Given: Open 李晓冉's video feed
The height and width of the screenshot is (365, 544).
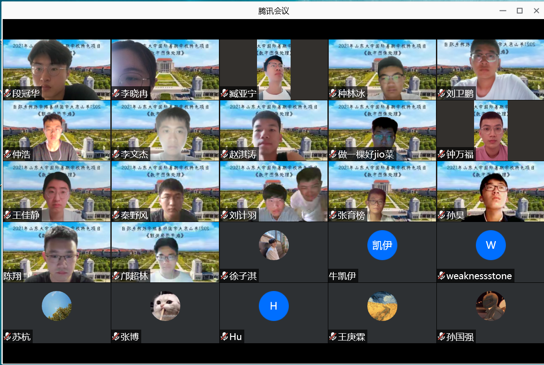Looking at the screenshot, I should coord(165,69).
